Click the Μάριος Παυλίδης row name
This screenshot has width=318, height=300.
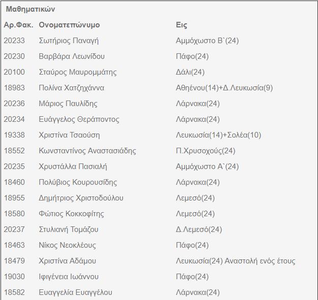point(68,104)
